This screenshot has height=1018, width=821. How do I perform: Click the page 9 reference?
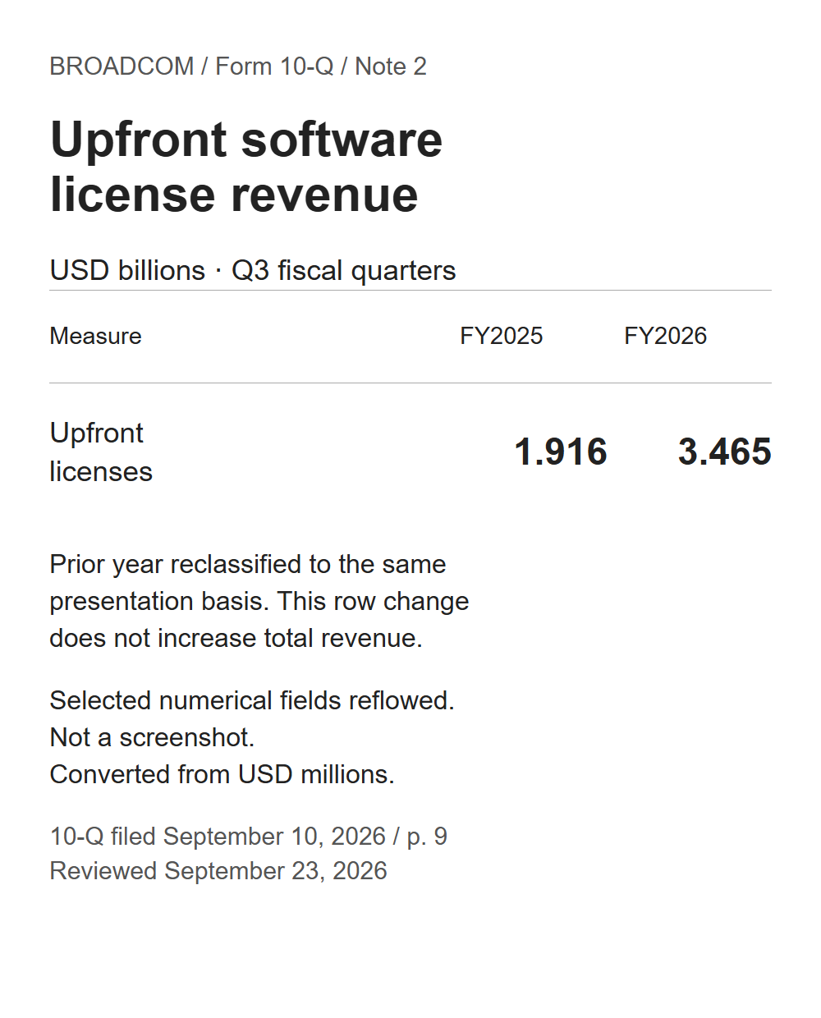coord(427,836)
